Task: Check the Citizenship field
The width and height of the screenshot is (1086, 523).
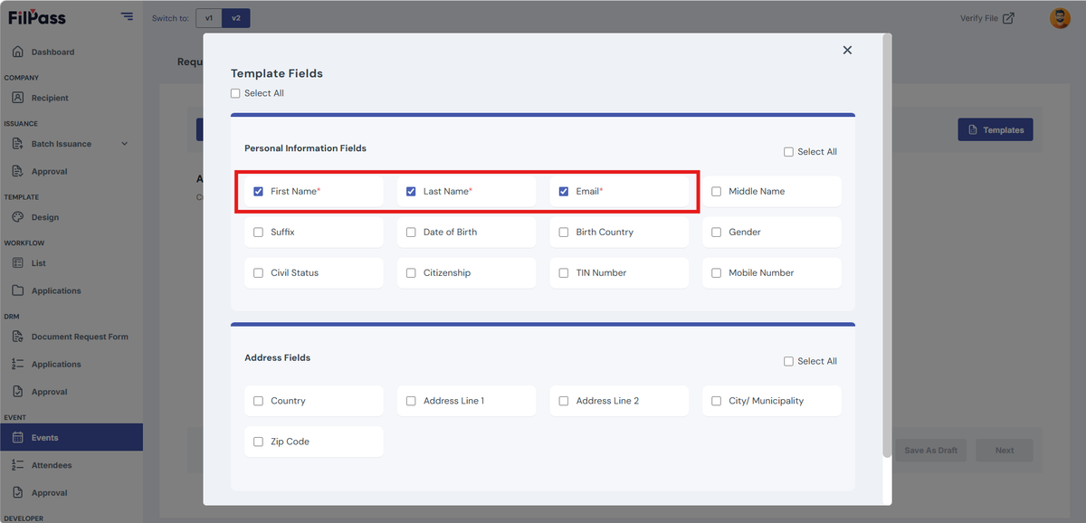Action: click(x=411, y=273)
